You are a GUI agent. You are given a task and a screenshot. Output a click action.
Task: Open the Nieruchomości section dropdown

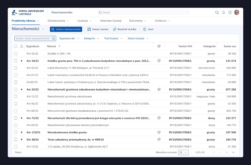pos(43,29)
